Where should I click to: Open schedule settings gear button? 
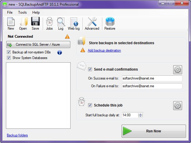(178, 106)
